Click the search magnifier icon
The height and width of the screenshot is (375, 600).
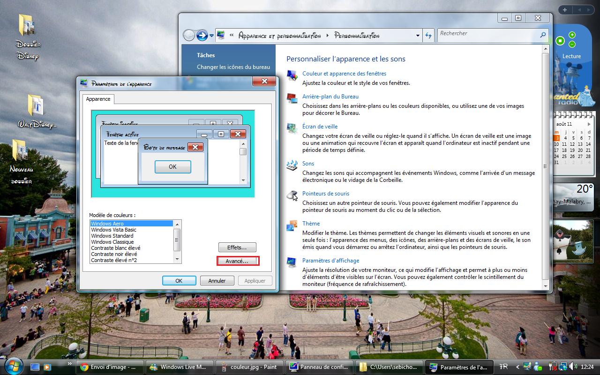pyautogui.click(x=543, y=34)
